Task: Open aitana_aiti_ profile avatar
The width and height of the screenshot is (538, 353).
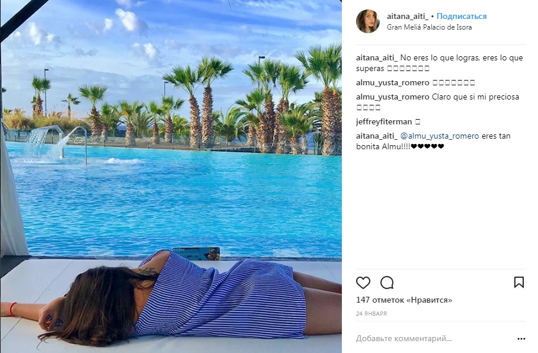Action: (x=368, y=21)
